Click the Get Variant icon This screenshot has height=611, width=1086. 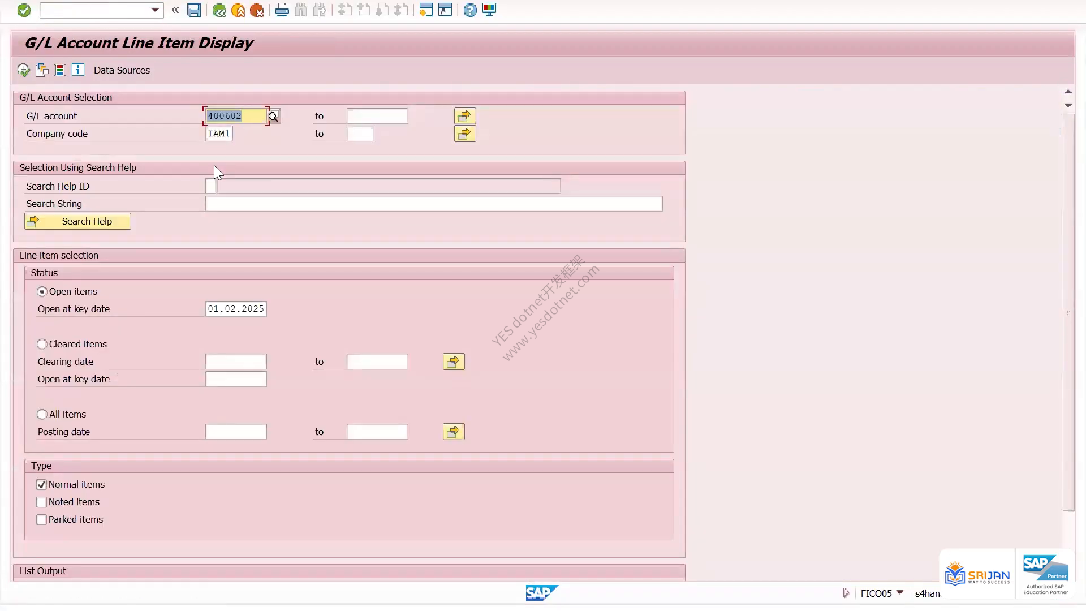[x=42, y=70]
